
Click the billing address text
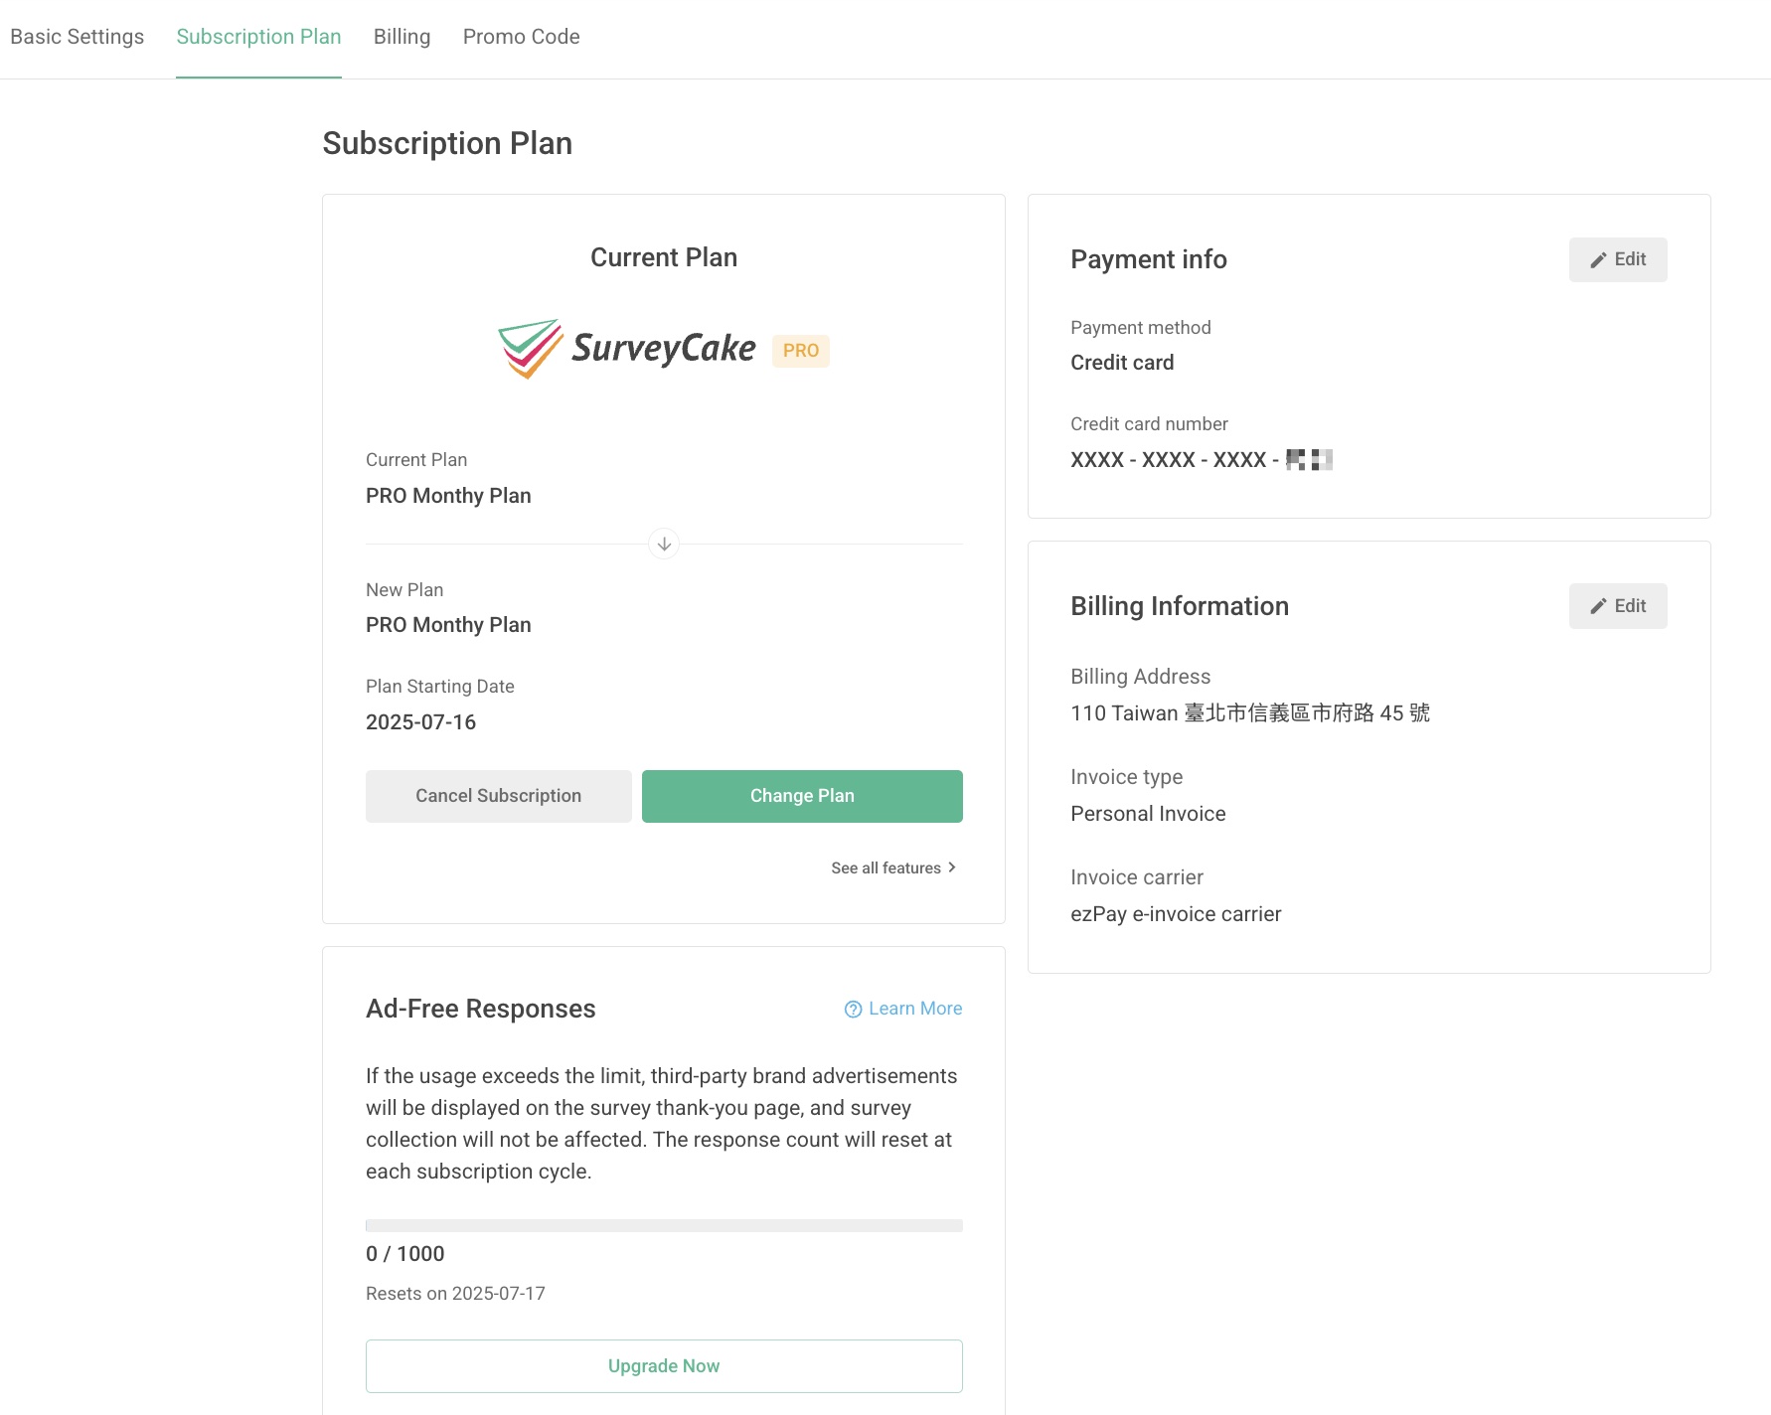click(1250, 712)
